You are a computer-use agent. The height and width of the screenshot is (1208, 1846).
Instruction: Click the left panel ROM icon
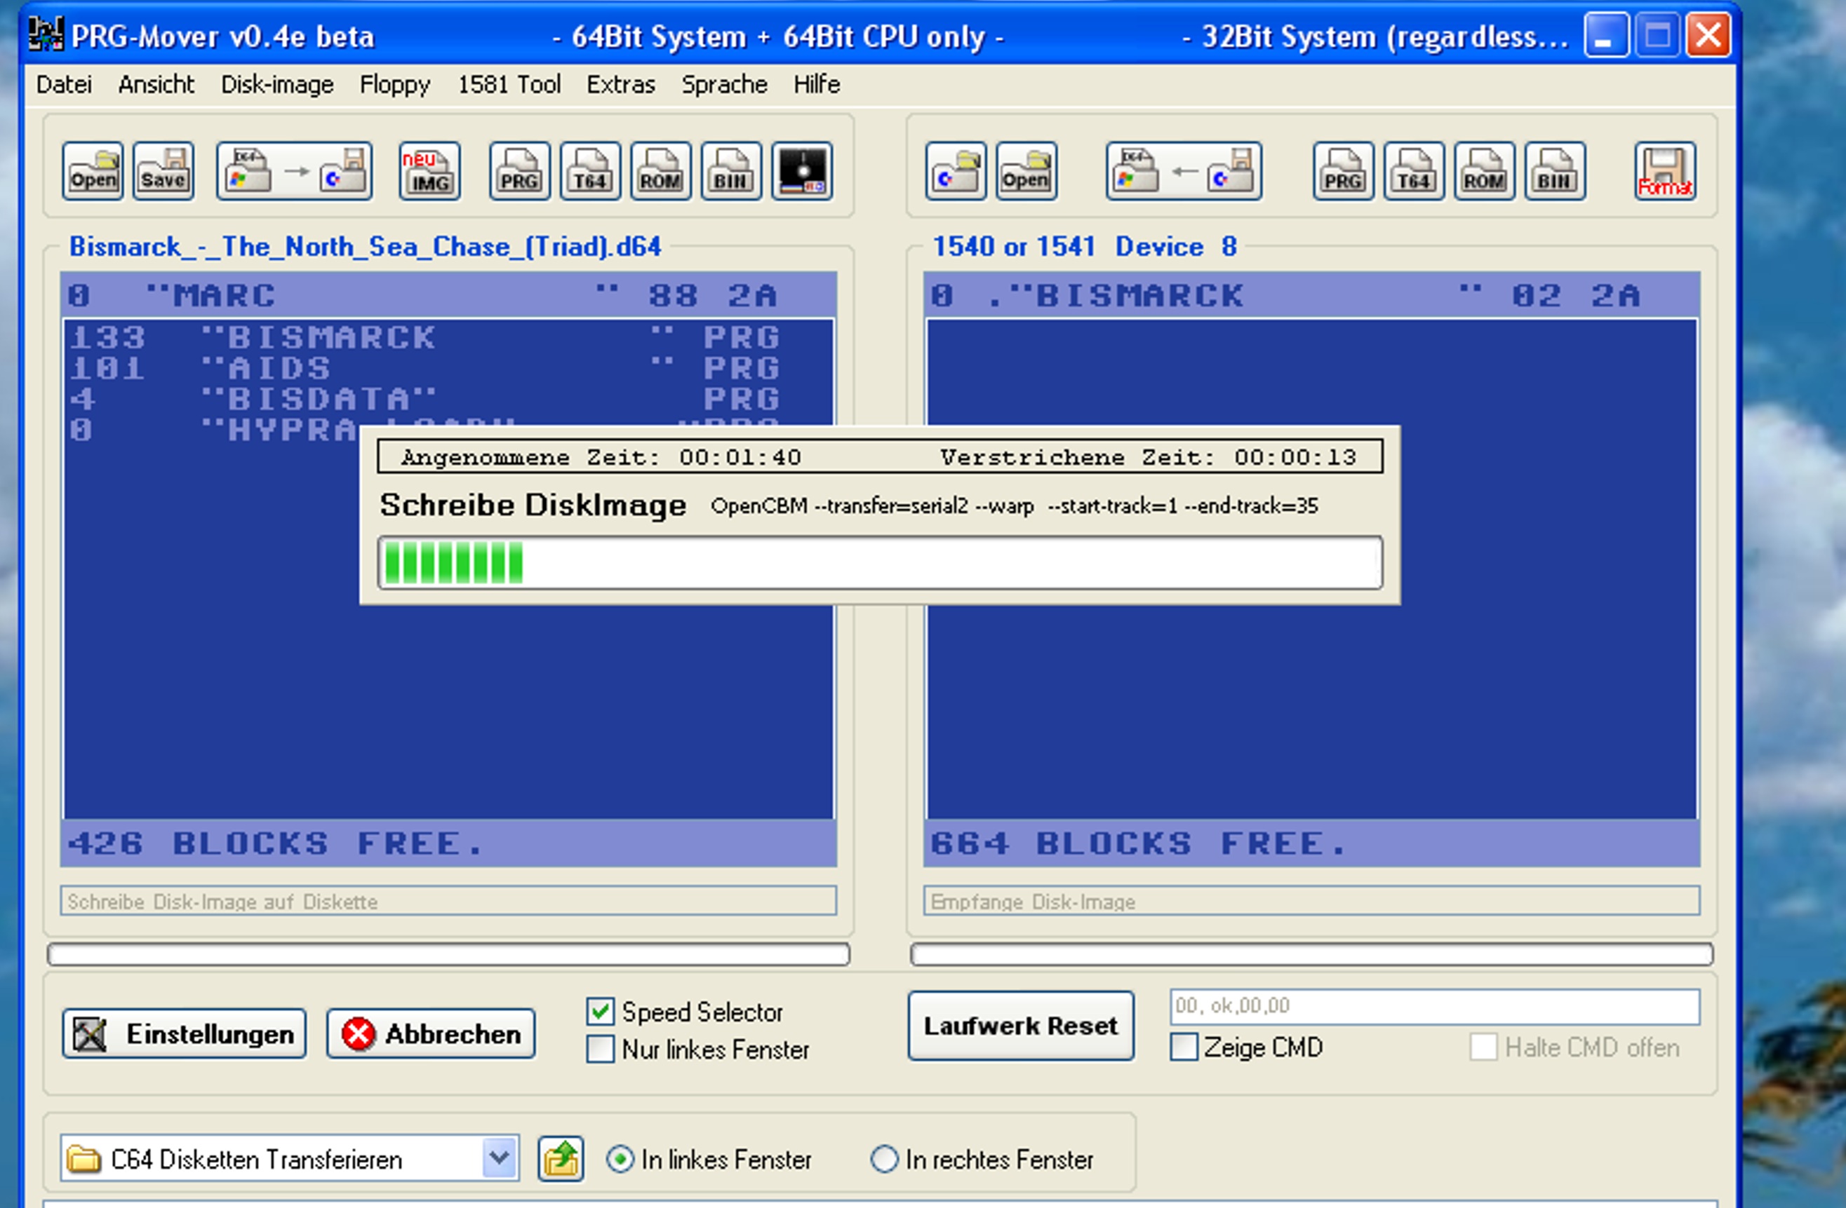tap(661, 171)
